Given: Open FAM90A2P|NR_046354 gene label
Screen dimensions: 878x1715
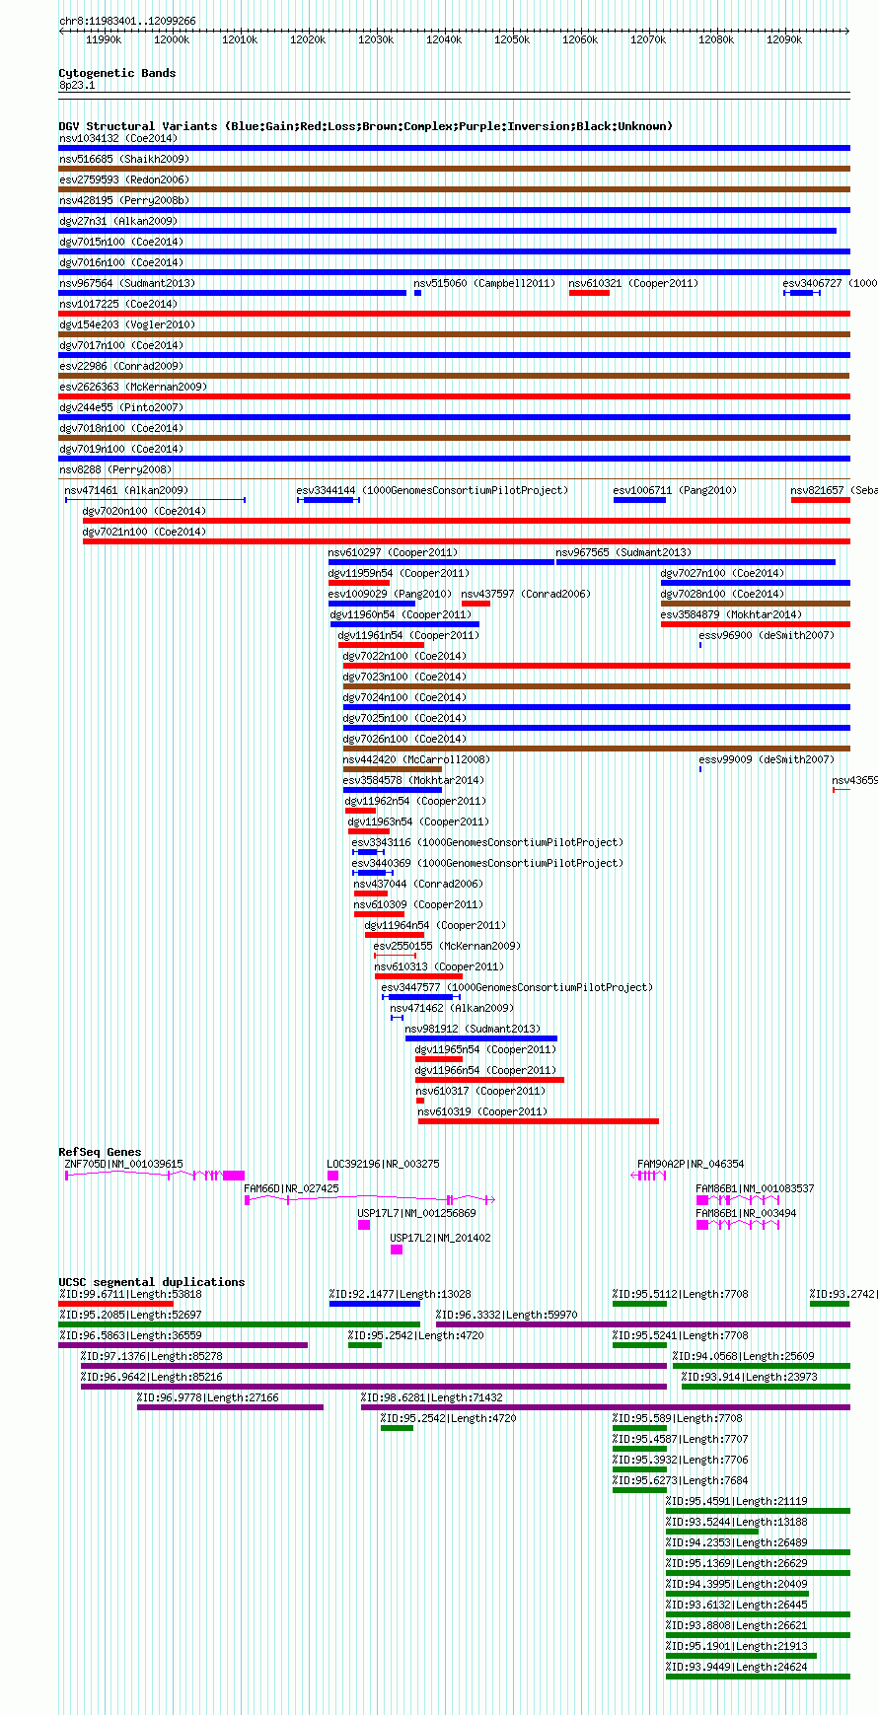Looking at the screenshot, I should coord(692,1164).
